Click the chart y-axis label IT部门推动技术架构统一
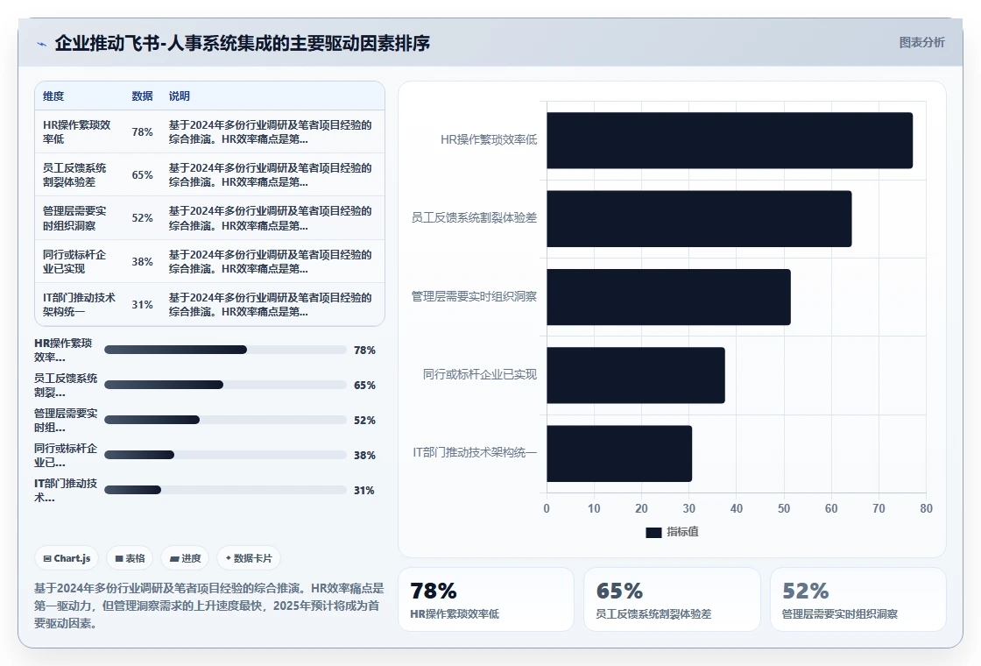 click(475, 452)
